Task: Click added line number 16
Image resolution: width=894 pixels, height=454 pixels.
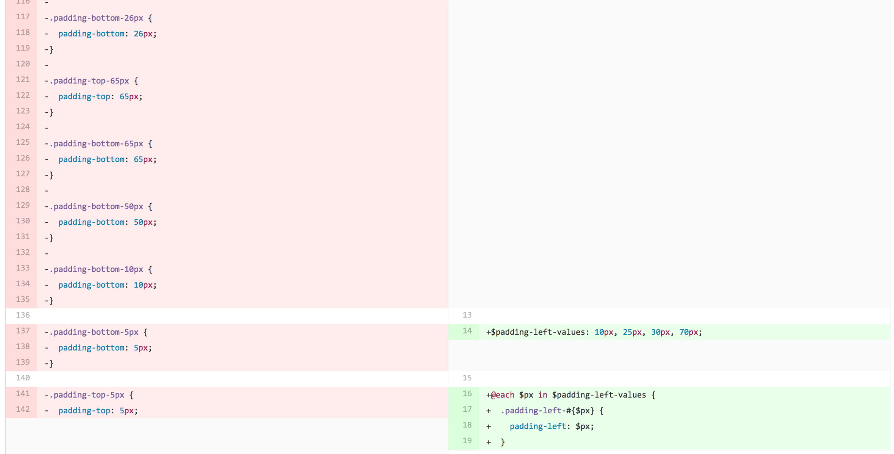Action: pos(467,394)
